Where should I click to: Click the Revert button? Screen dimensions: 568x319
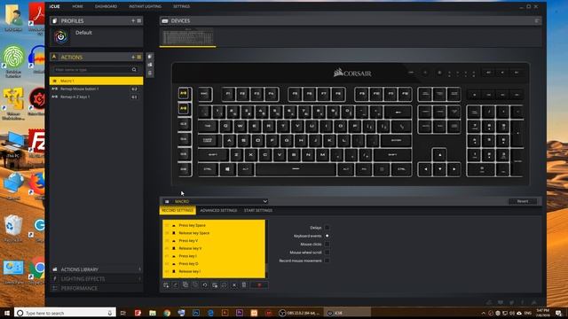click(x=523, y=201)
